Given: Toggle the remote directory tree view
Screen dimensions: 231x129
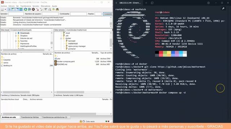Looking at the screenshot, I should pos(17,10).
